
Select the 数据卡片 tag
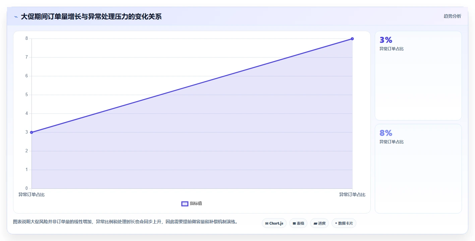tap(344, 223)
